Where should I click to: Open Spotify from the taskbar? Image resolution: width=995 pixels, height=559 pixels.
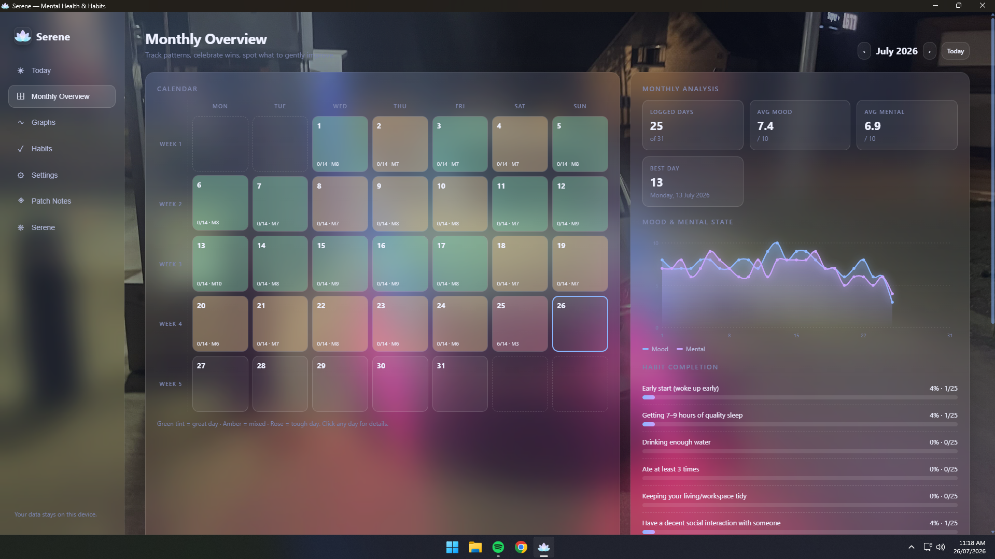click(x=498, y=547)
